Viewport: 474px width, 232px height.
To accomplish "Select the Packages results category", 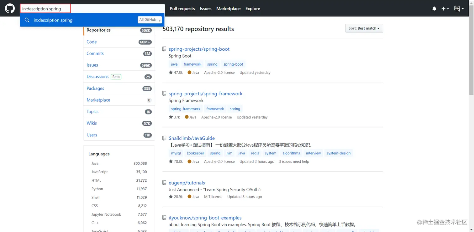I will tap(119, 88).
